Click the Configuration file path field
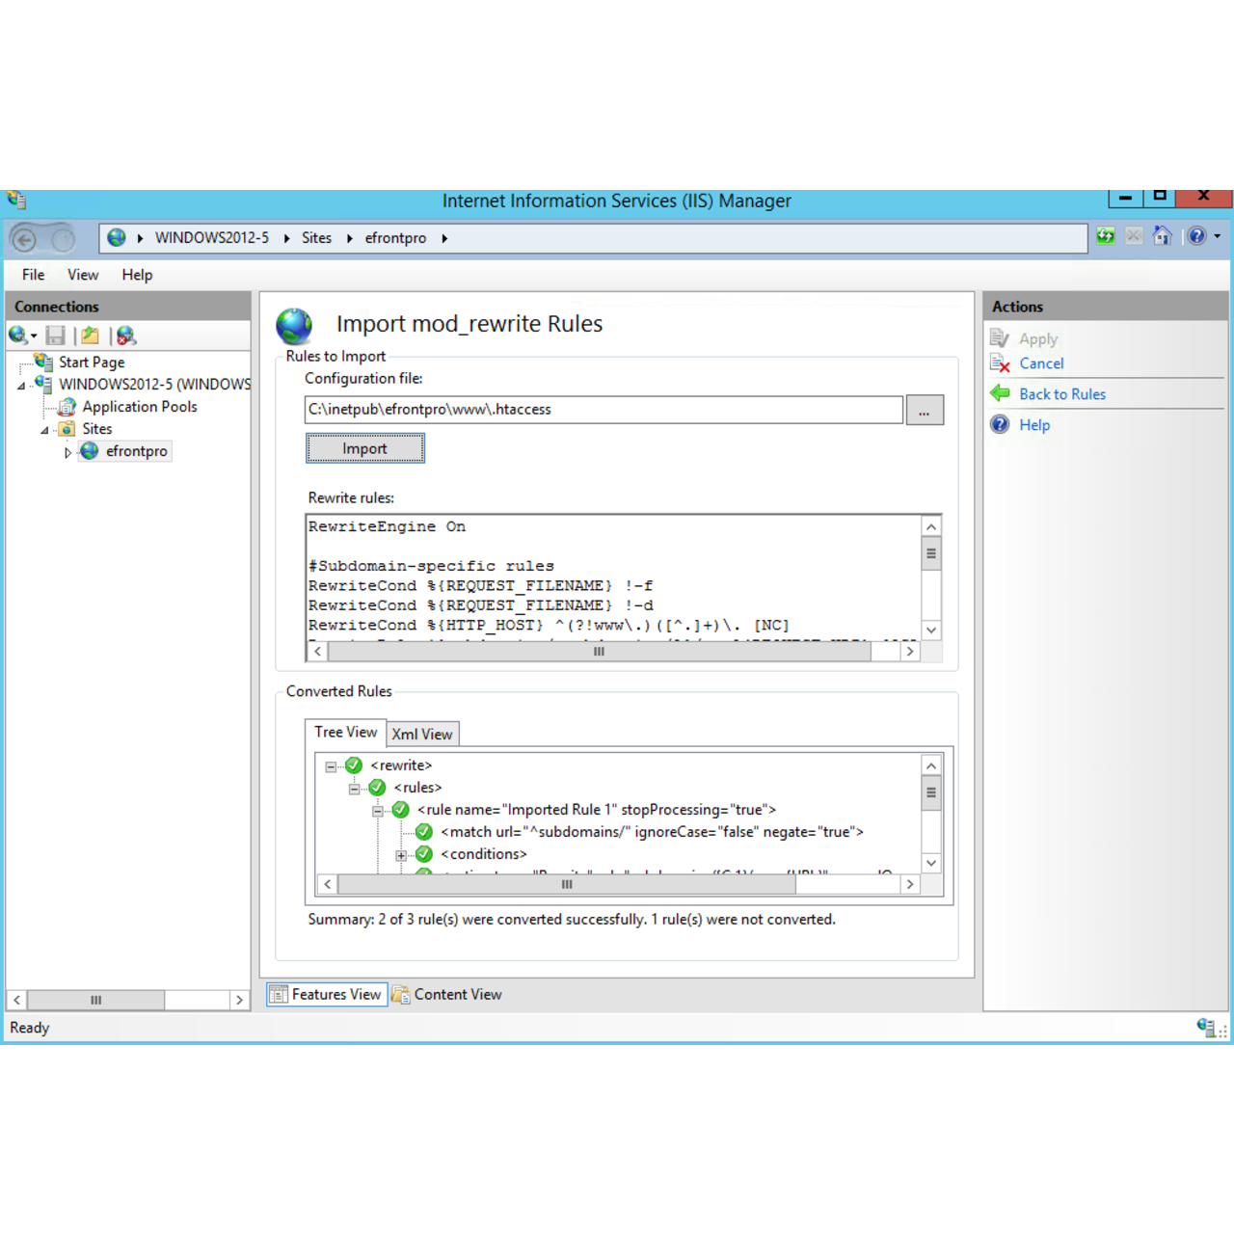Viewport: 1234px width, 1234px height. click(604, 410)
